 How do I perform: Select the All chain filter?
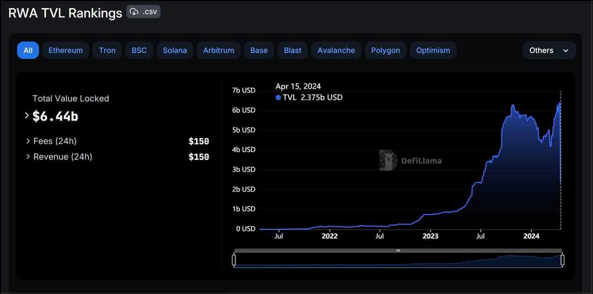click(28, 50)
